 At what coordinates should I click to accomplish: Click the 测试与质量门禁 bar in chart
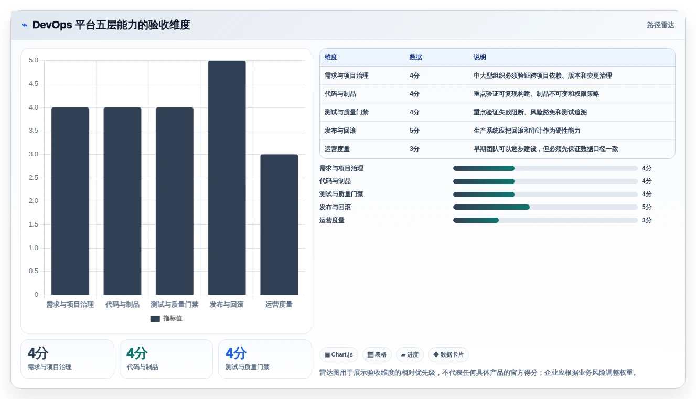[x=175, y=201]
